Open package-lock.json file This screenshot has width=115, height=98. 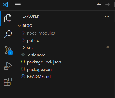coord(44,62)
